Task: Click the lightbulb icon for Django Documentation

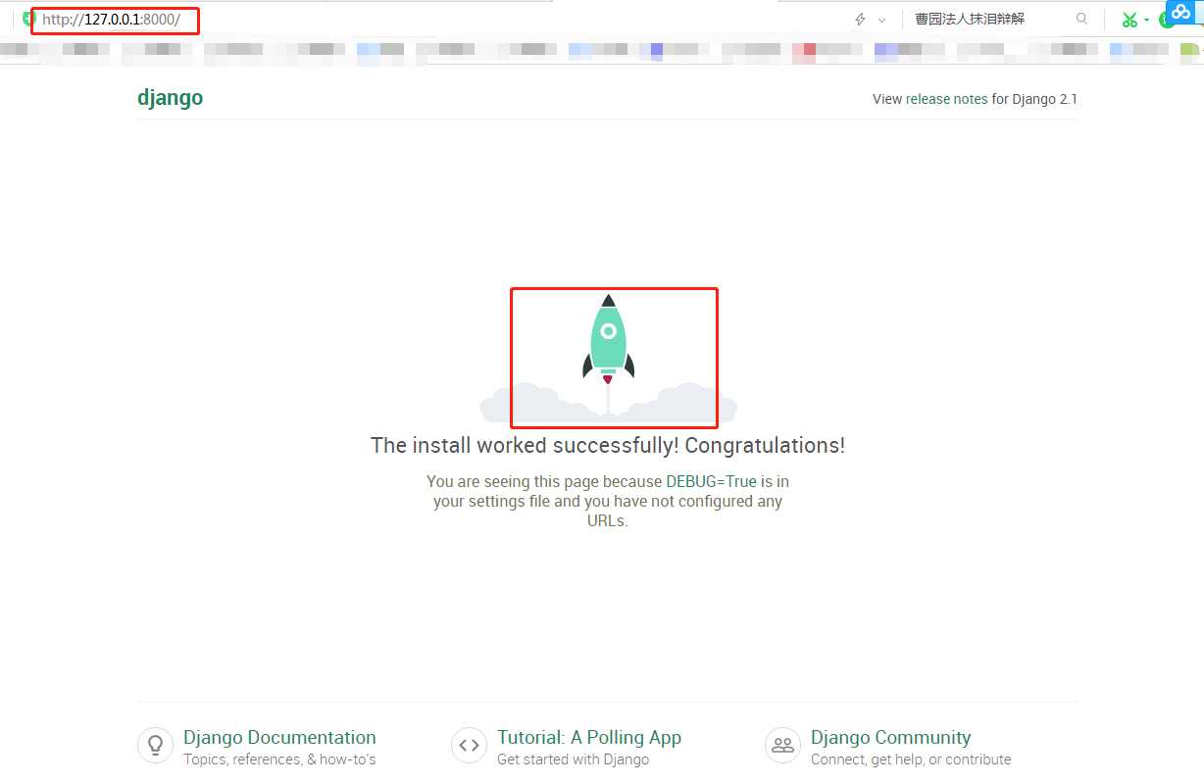Action: point(155,746)
